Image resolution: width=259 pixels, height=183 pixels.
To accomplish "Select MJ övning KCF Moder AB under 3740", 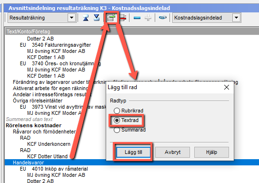I will (56, 70).
